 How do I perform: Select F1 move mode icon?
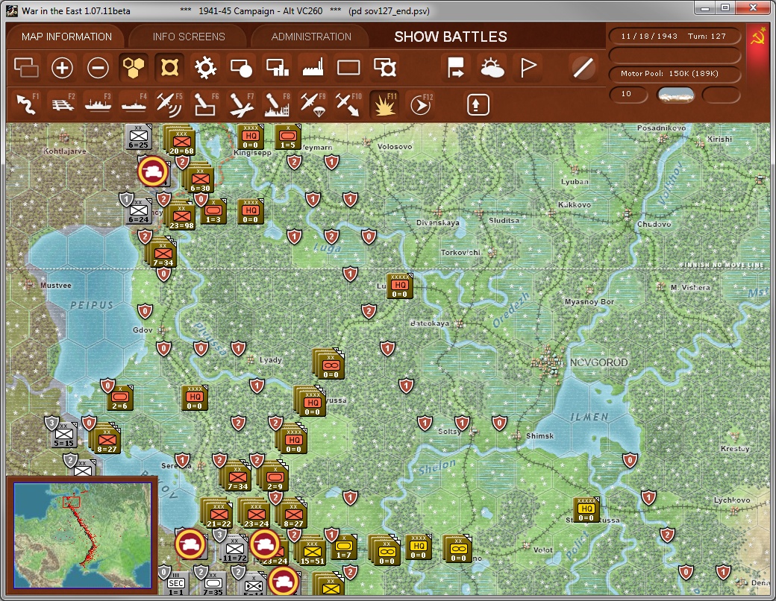click(x=27, y=104)
